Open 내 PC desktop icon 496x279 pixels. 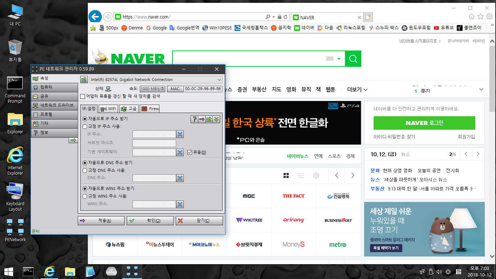pos(15,15)
